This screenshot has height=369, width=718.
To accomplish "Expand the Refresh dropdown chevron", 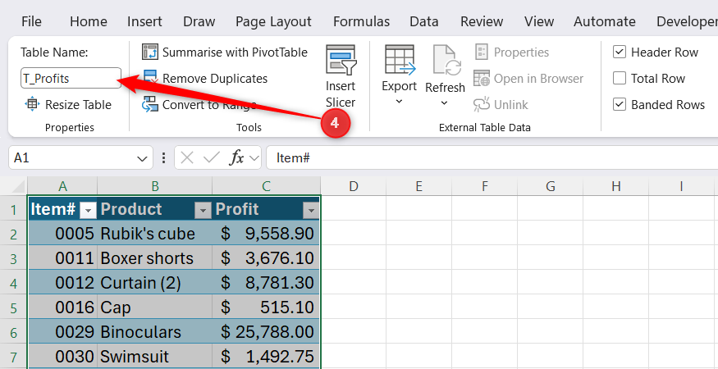I will 444,103.
